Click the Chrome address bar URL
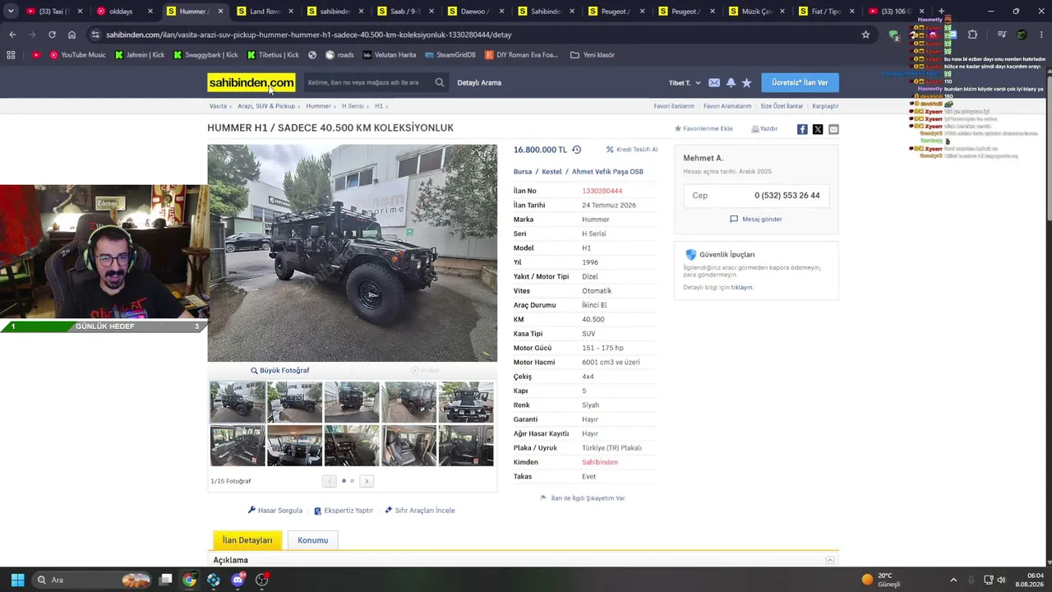 pyautogui.click(x=308, y=35)
